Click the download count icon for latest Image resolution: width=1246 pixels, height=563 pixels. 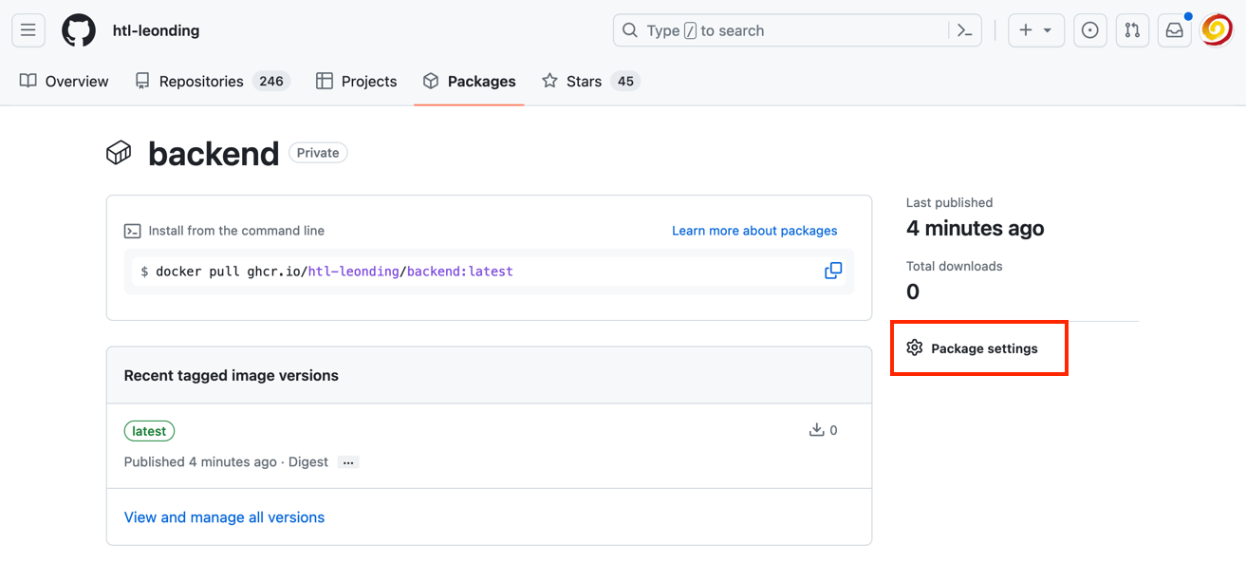(816, 430)
